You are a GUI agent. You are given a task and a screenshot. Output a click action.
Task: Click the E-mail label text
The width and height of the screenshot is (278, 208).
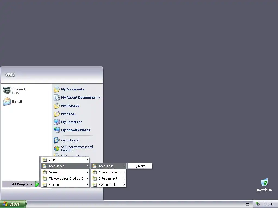click(x=17, y=102)
